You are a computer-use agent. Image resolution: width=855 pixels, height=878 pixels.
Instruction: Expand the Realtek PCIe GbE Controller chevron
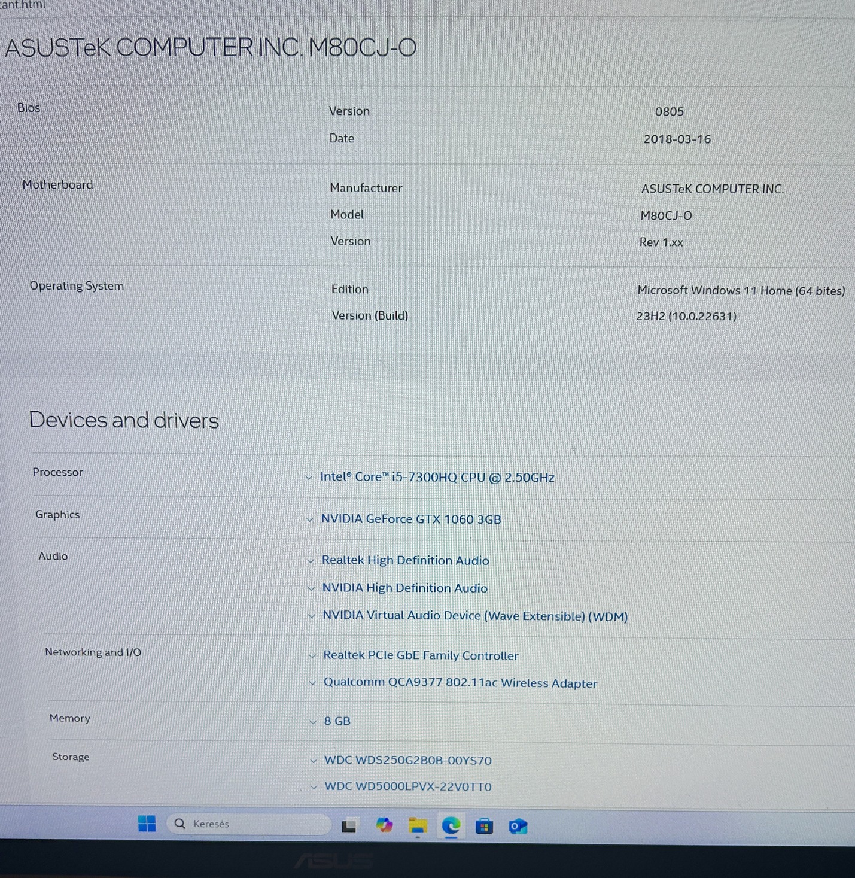click(312, 656)
